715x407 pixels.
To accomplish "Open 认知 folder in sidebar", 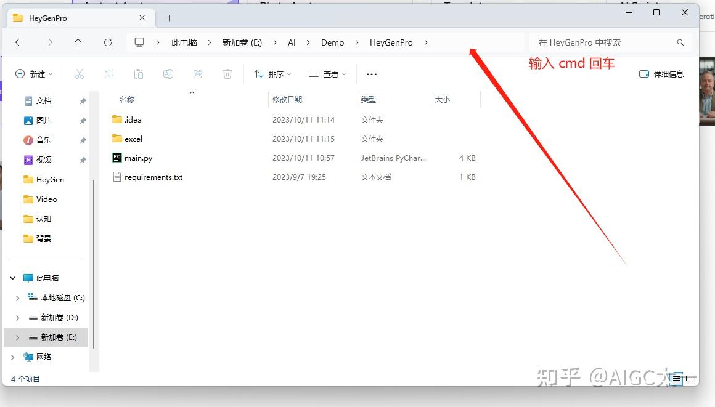I will (x=44, y=219).
